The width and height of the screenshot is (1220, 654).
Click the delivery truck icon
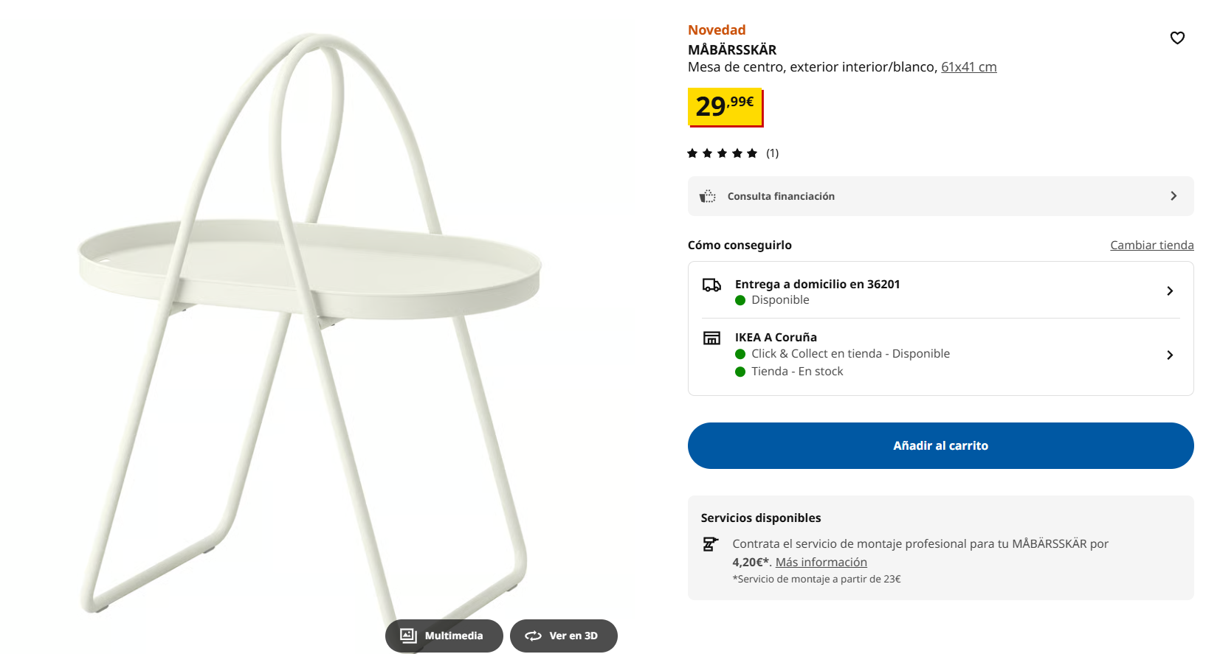pyautogui.click(x=711, y=285)
